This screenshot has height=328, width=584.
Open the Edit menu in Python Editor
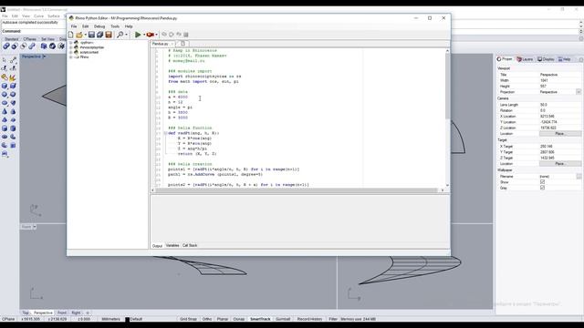[x=85, y=26]
